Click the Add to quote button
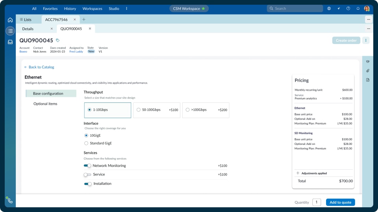 [x=340, y=203]
